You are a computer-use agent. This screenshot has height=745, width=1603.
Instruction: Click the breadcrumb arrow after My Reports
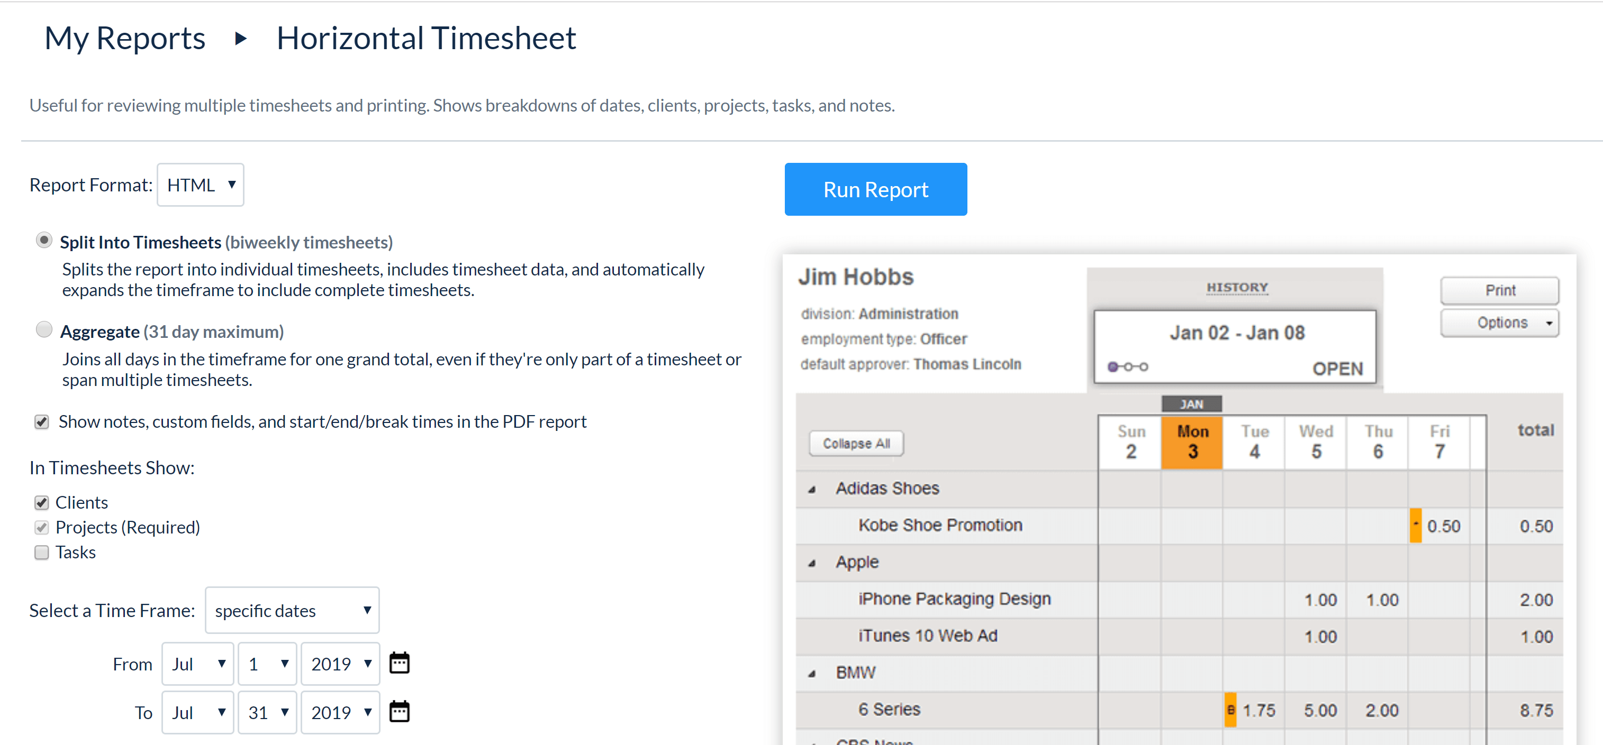(x=241, y=39)
